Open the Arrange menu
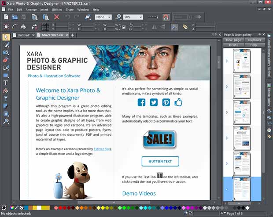This screenshot has width=273, height=217. 31,10
